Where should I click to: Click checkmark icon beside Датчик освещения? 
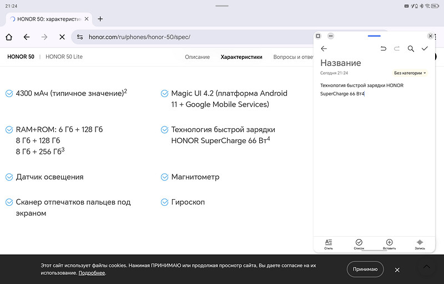(9, 177)
